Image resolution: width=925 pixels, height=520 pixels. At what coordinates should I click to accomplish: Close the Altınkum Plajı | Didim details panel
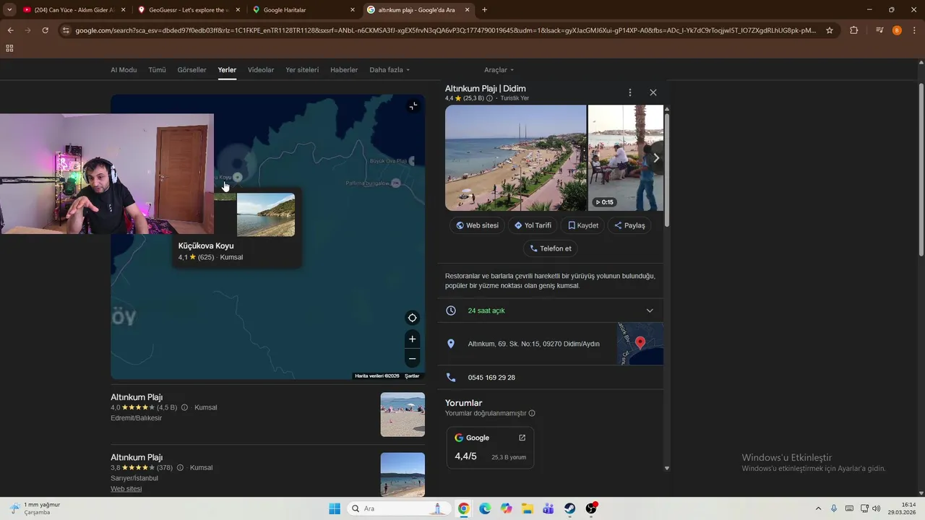tap(653, 92)
